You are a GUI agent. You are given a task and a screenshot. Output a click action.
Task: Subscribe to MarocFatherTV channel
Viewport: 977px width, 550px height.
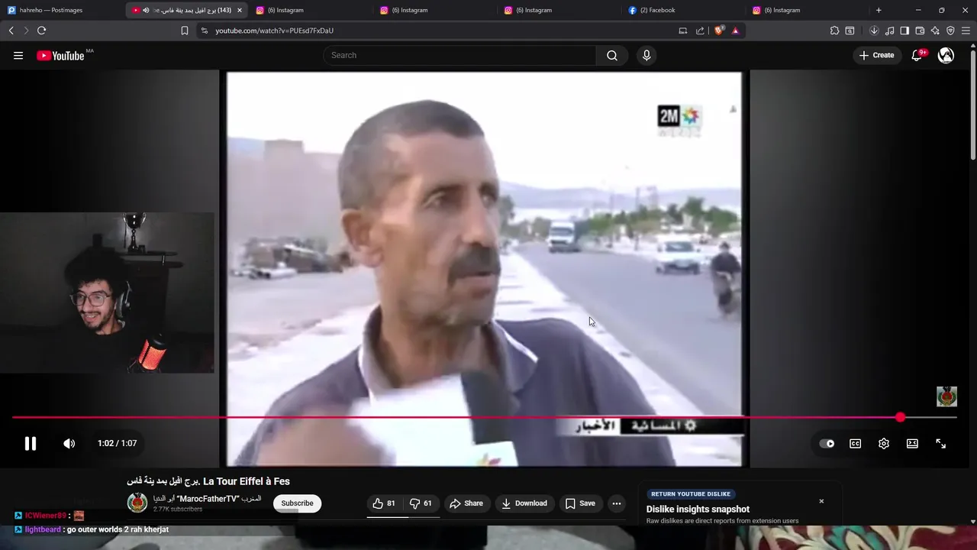click(297, 503)
